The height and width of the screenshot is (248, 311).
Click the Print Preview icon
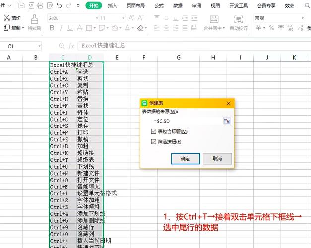pos(50,6)
